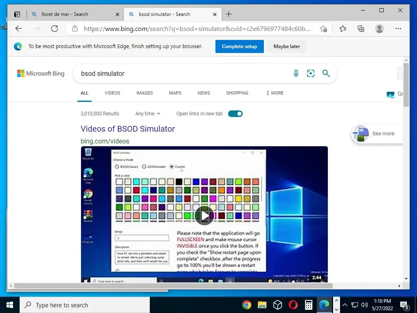Add this page to favorites
417x313 pixels.
coord(323,29)
